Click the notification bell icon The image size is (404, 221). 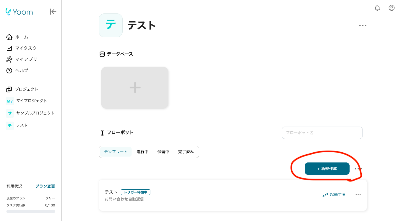377,8
